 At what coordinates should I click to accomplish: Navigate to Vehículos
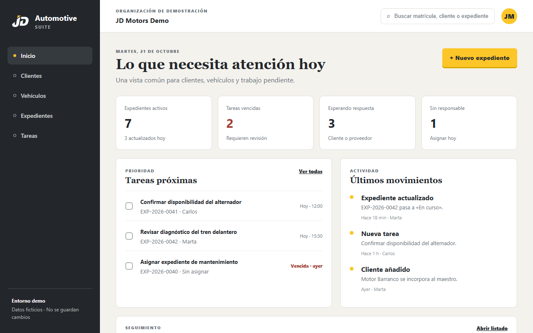[50, 96]
